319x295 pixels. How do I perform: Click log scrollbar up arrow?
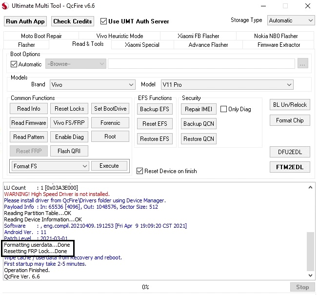pyautogui.click(x=310, y=187)
